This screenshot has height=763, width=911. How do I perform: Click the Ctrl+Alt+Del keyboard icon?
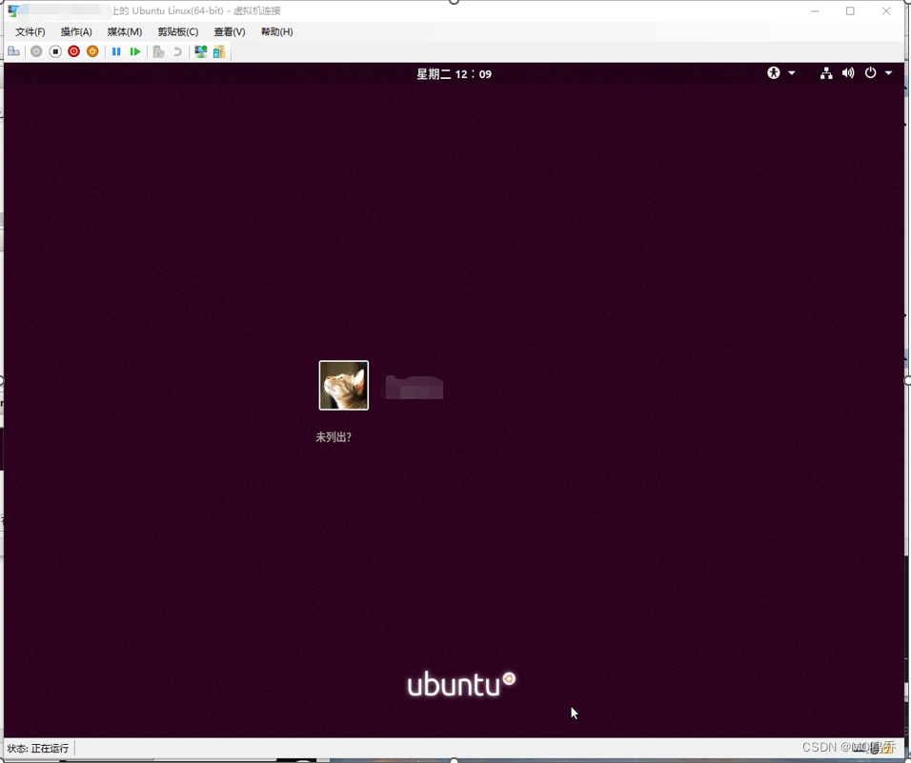(13, 51)
